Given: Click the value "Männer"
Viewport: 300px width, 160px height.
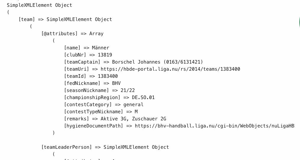Looking at the screenshot, I should tap(100, 48).
